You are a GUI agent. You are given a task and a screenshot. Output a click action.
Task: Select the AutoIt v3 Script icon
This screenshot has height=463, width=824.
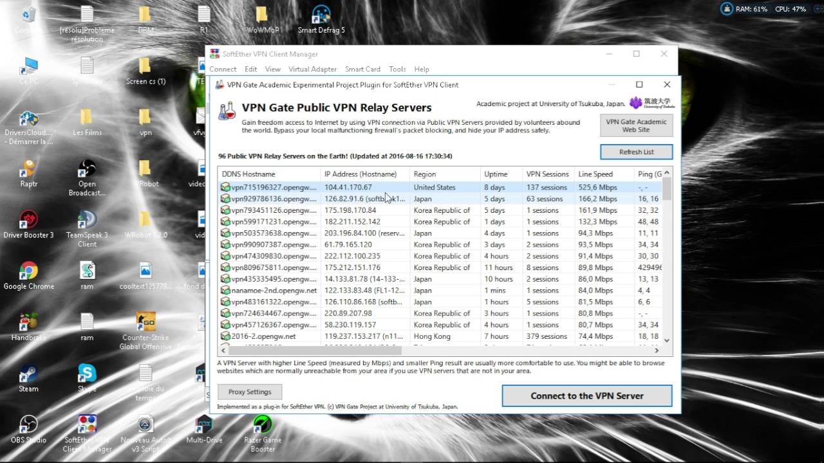pyautogui.click(x=145, y=434)
